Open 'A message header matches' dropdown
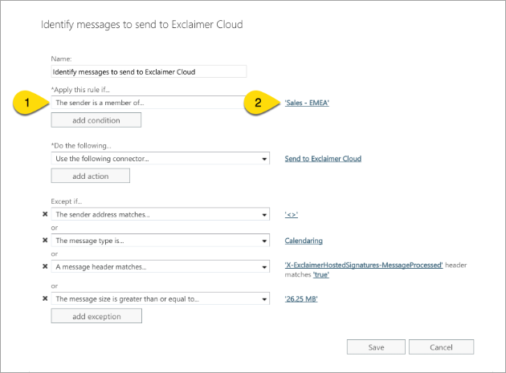The image size is (506, 373). click(264, 266)
